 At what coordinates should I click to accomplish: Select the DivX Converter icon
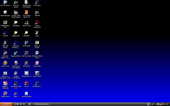[27, 54]
